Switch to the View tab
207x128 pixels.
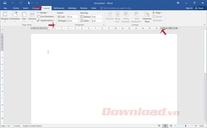coord(93,8)
